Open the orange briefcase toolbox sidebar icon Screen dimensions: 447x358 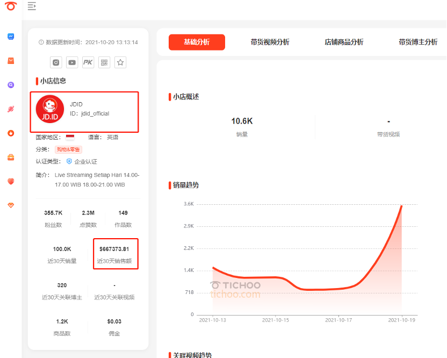tap(11, 157)
